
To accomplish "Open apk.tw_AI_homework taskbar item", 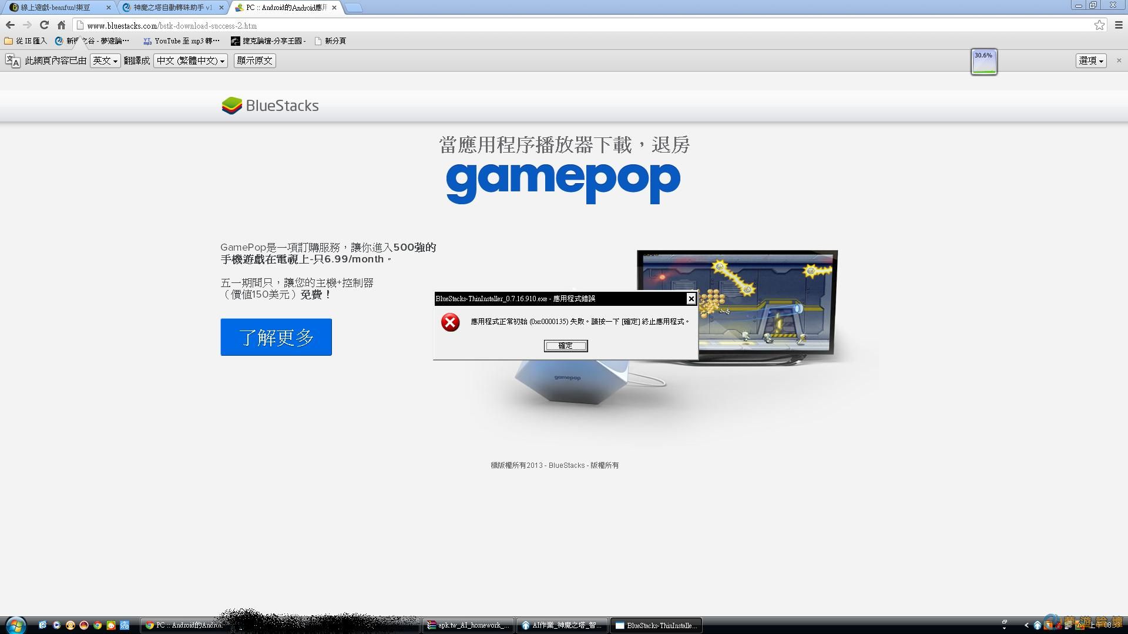I will (x=468, y=625).
